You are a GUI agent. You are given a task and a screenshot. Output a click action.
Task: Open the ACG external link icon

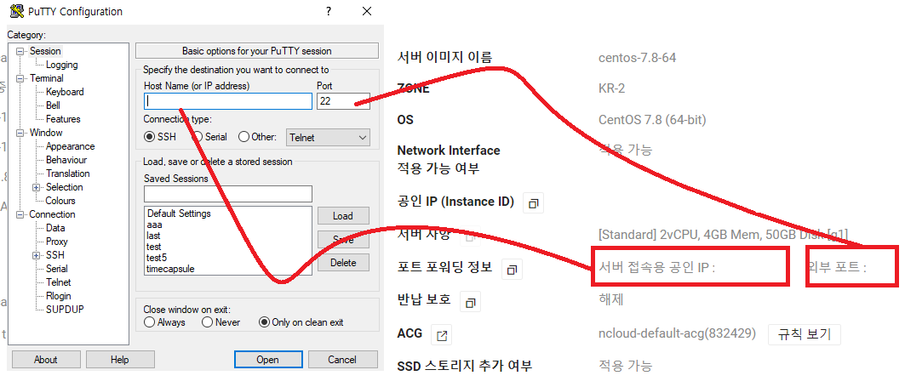(442, 335)
